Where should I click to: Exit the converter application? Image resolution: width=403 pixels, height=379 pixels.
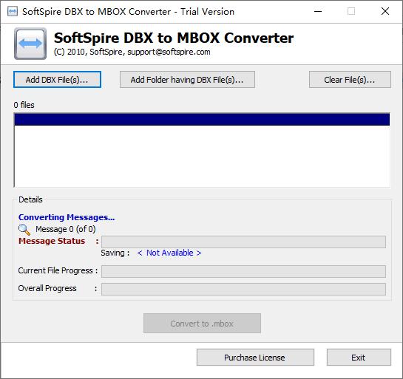359,357
